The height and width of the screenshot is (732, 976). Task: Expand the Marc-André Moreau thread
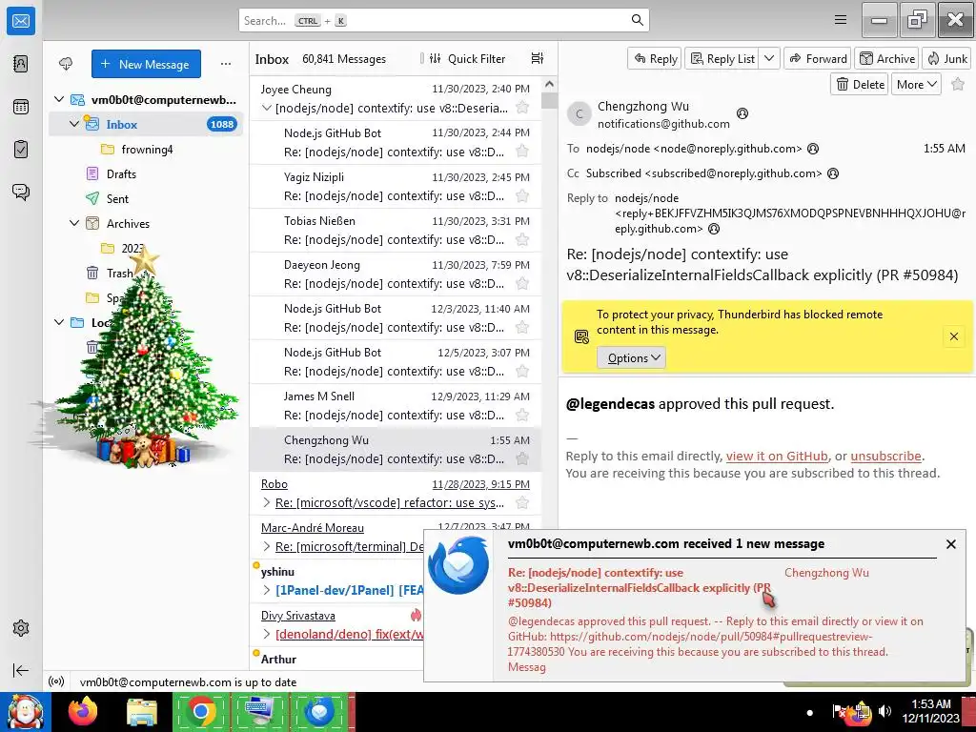(x=267, y=546)
